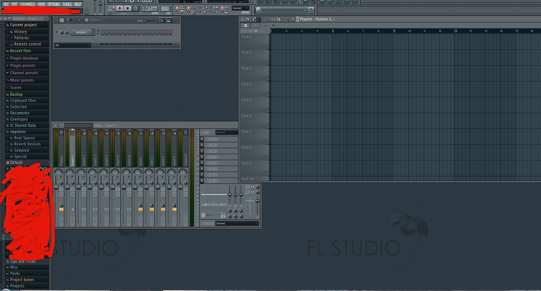Select the Insert 1 mixer track
The image size is (541, 291).
point(72,158)
